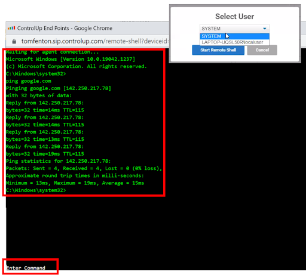Click the "with 32 bytes of data:" line
Screen dimensions: 306x278
click(39, 95)
